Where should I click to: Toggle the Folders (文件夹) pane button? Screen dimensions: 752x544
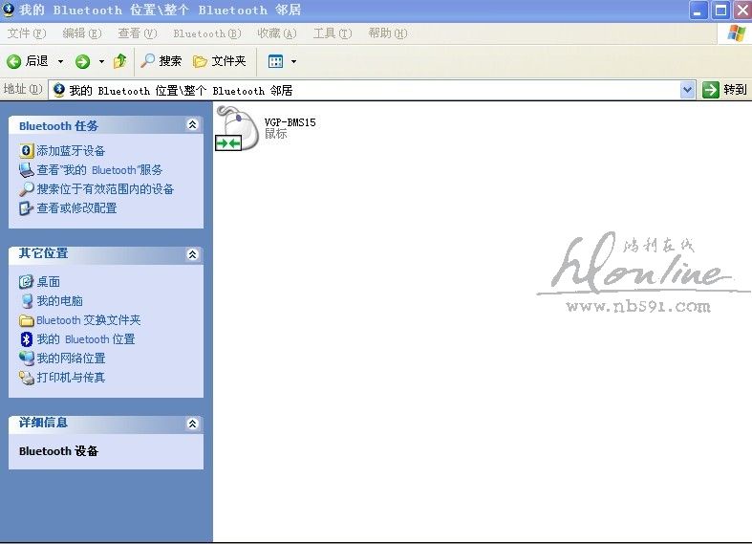220,61
